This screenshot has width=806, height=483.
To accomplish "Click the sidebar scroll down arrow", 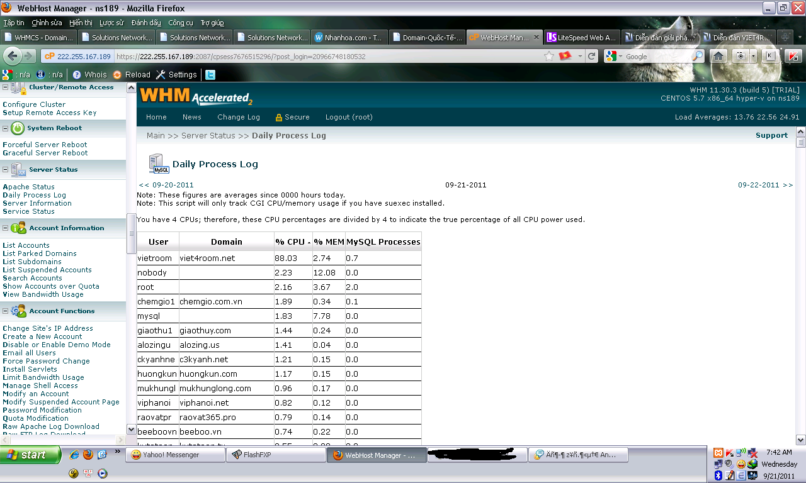I will coord(131,430).
